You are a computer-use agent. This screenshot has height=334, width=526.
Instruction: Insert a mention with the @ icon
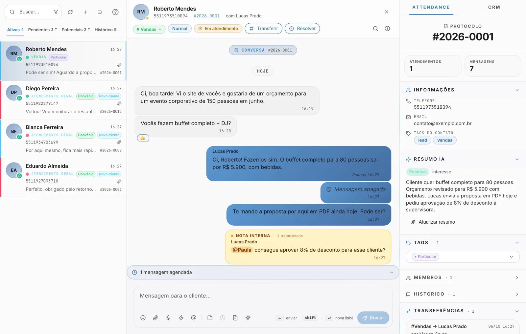tap(194, 318)
